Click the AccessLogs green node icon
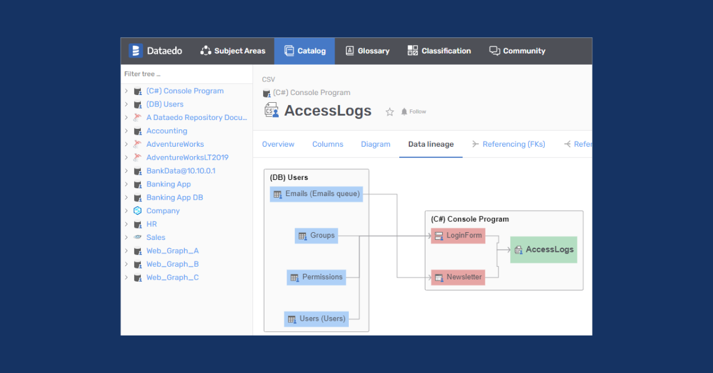713x373 pixels. (518, 249)
